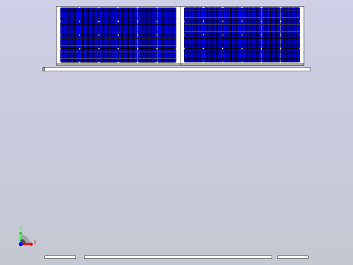This screenshot has height=265, width=353.
Task: Pick the long bottom-center white bar
Action: (x=178, y=257)
